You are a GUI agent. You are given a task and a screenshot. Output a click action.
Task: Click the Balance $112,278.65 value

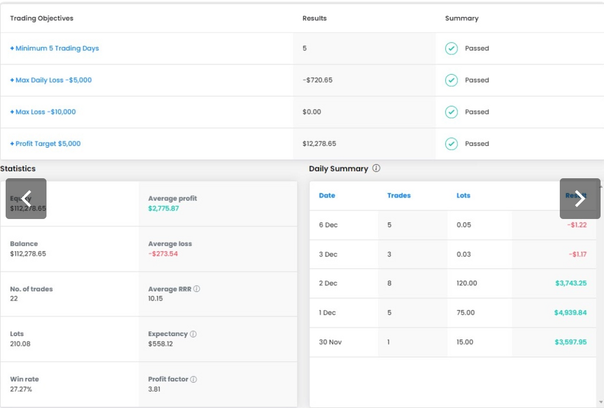click(x=28, y=254)
